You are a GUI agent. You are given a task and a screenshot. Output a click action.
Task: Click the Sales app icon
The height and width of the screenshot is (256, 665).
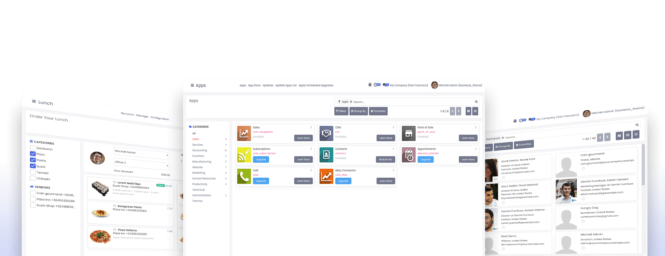pyautogui.click(x=244, y=133)
